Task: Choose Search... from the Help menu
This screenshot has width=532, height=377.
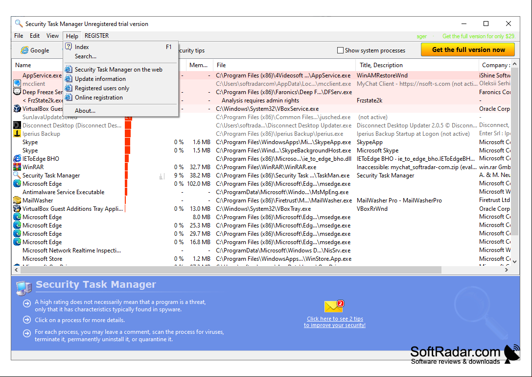Action: click(x=120, y=56)
